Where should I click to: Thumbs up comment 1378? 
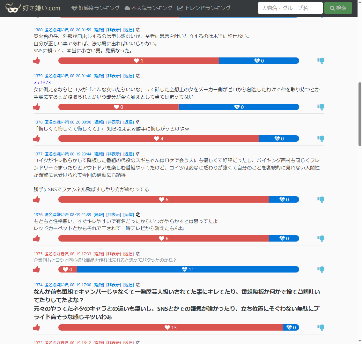coord(36,138)
